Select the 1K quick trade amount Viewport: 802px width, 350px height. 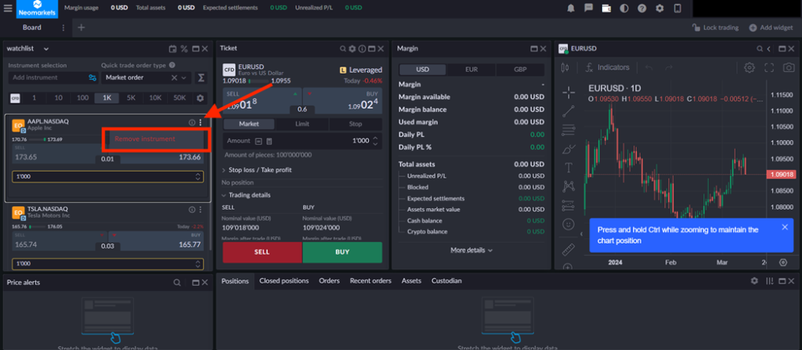107,98
